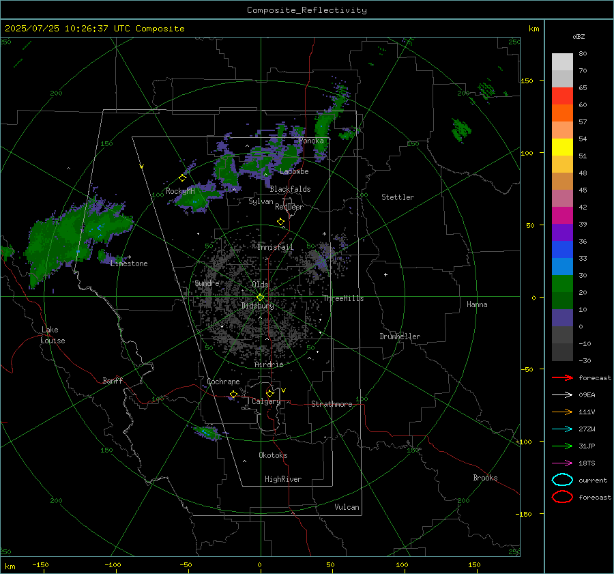The height and width of the screenshot is (574, 614).
Task: Select the blue 33-36 dBZ legend swatch
Action: pos(562,250)
